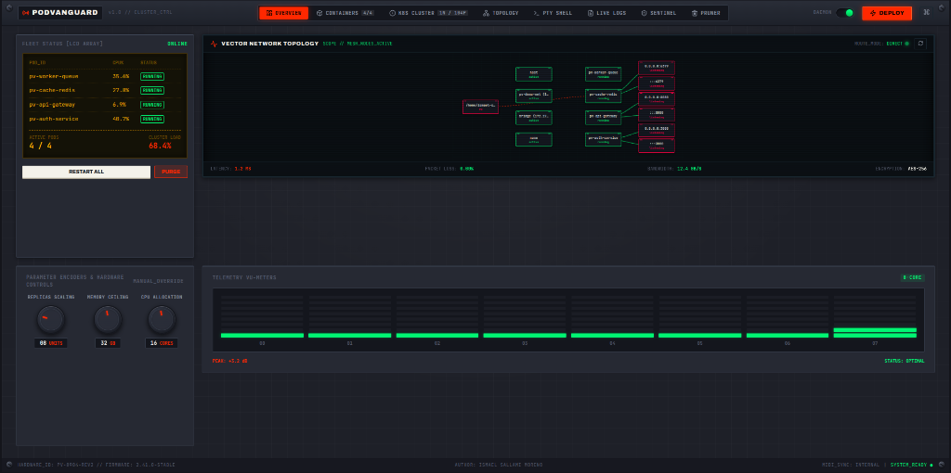Open the K8s Cluster tab

(430, 13)
